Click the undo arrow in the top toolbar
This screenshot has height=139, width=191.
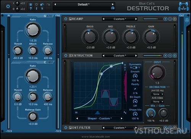[42, 5]
